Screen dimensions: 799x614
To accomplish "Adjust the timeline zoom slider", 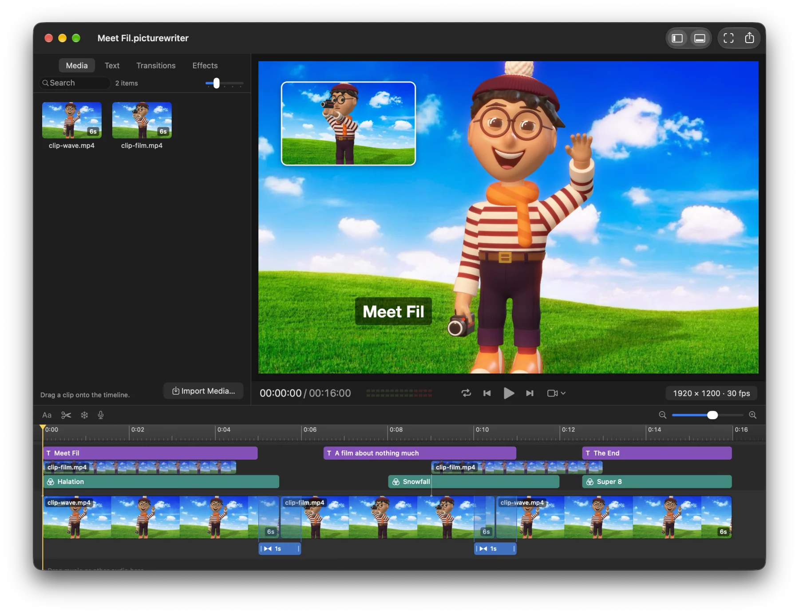I will (x=712, y=415).
